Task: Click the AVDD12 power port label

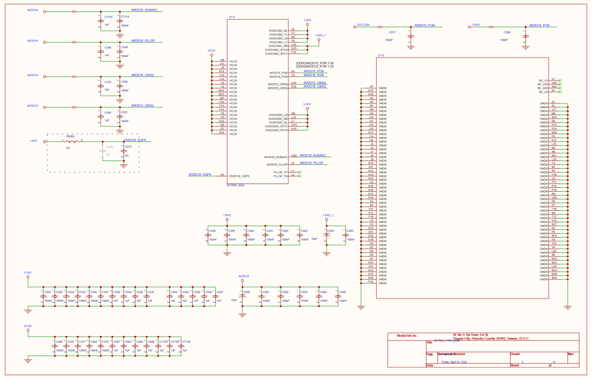Action: tap(32, 106)
